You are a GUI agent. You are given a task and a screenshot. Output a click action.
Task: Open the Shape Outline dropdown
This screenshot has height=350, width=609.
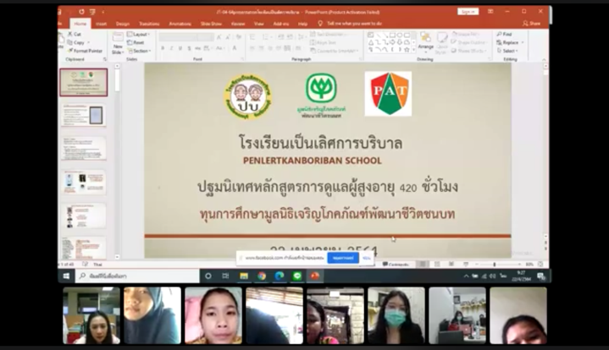tap(469, 42)
